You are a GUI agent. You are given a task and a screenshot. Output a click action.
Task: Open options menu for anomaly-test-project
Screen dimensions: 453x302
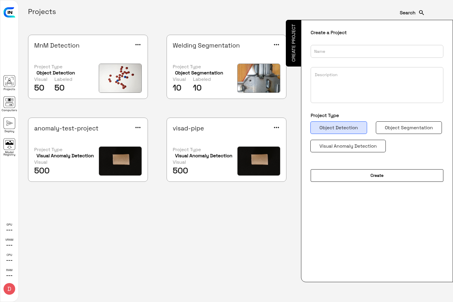[x=138, y=128]
